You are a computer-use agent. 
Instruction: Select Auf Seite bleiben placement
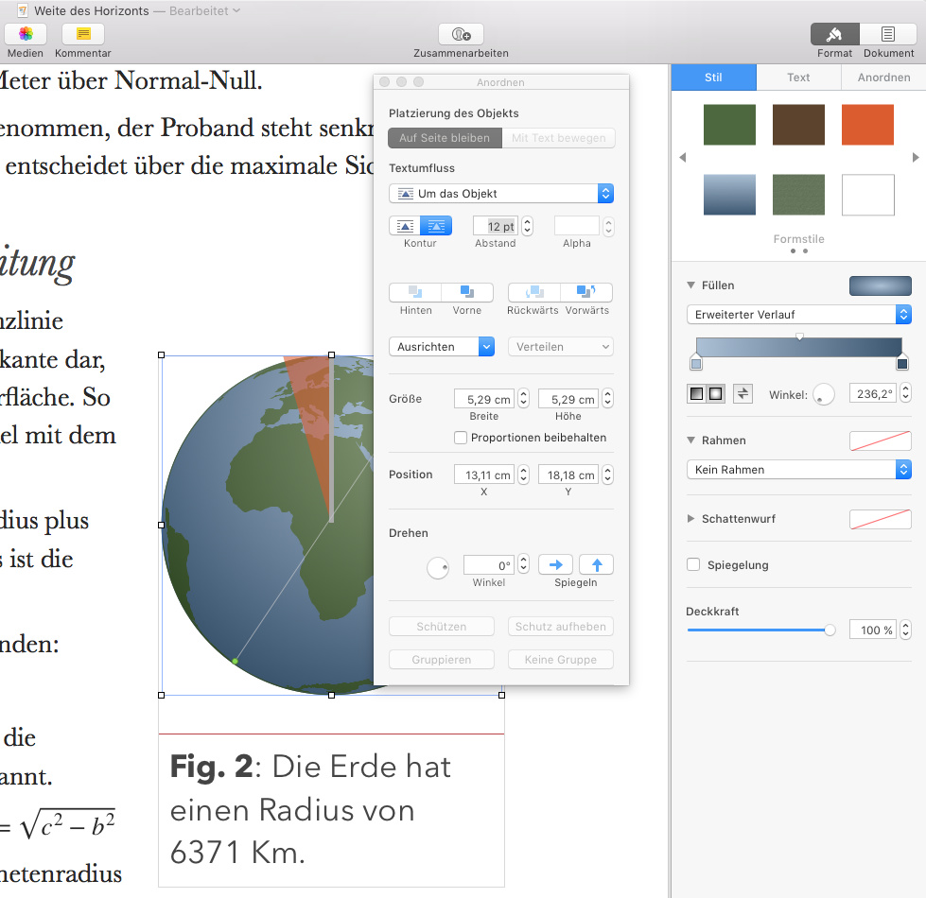click(x=445, y=138)
